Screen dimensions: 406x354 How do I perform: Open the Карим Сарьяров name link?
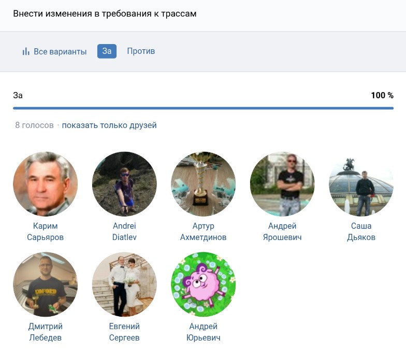point(45,232)
